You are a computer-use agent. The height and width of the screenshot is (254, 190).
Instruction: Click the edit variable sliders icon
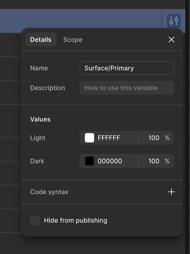(174, 21)
